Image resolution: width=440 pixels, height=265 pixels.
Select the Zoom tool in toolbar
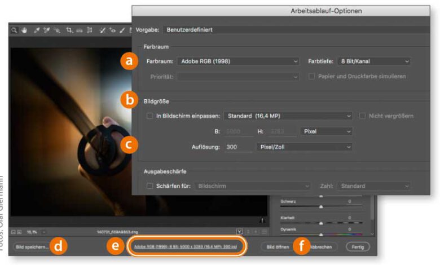click(15, 31)
